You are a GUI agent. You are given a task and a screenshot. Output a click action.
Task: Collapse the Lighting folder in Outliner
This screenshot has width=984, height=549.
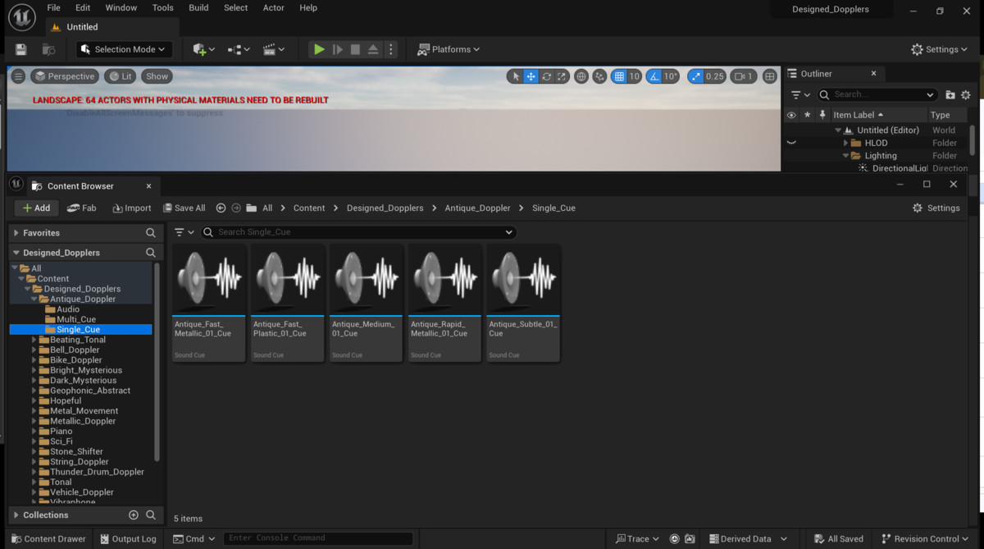point(845,156)
